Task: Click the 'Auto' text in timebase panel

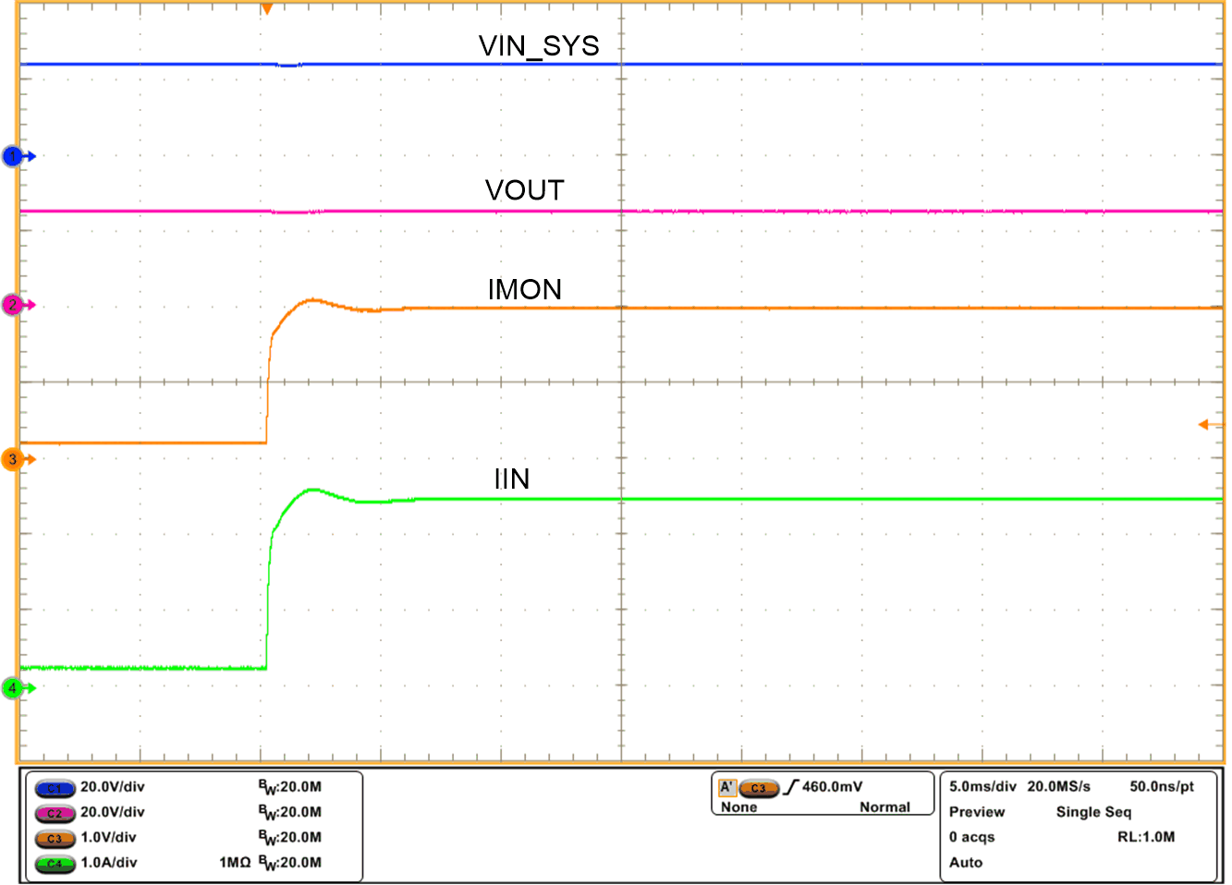Action: click(x=966, y=862)
